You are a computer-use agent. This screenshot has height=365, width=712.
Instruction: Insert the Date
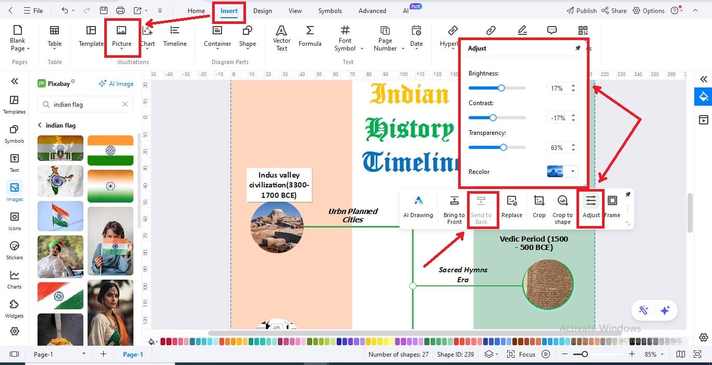click(416, 37)
